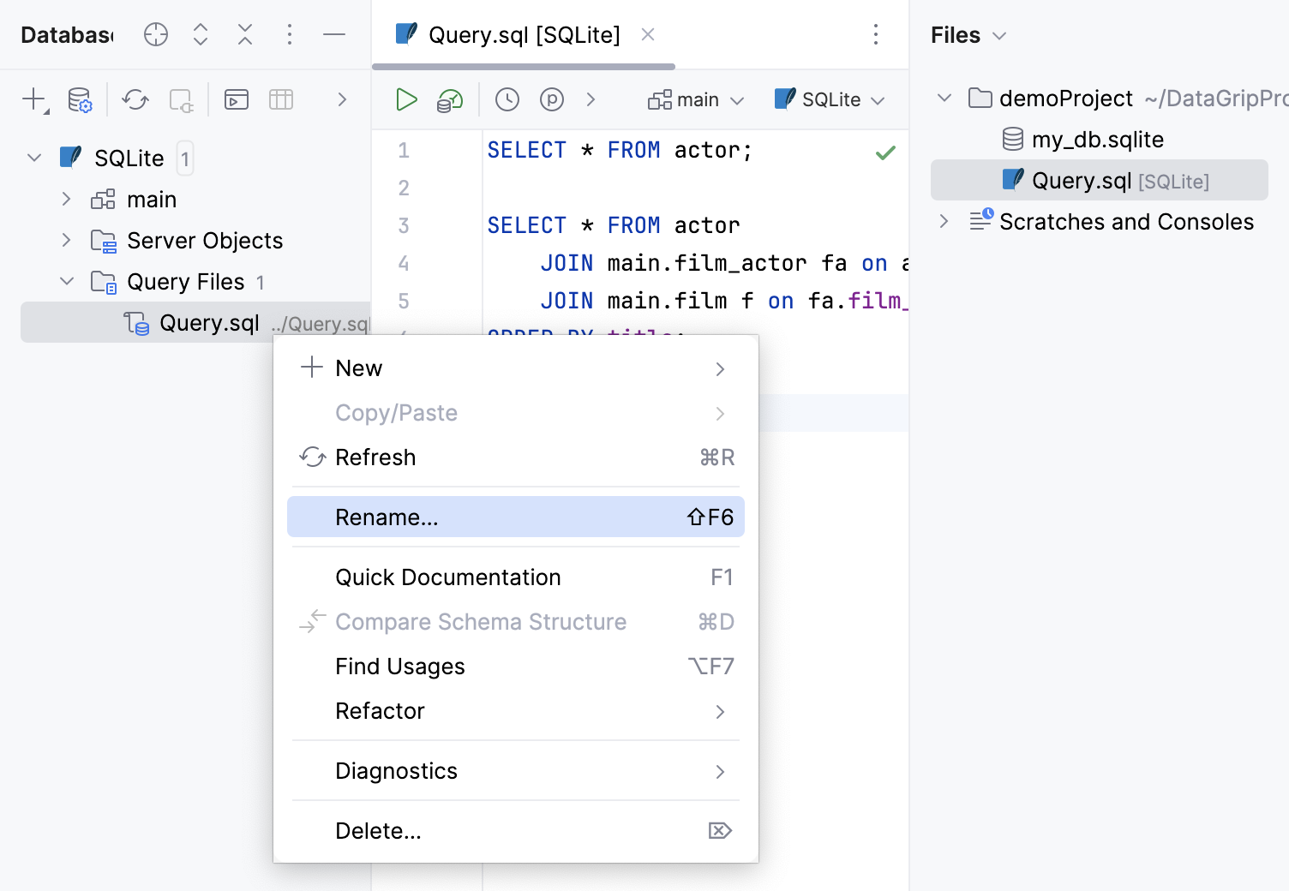Expand the Scratches and Consoles node

(x=944, y=221)
